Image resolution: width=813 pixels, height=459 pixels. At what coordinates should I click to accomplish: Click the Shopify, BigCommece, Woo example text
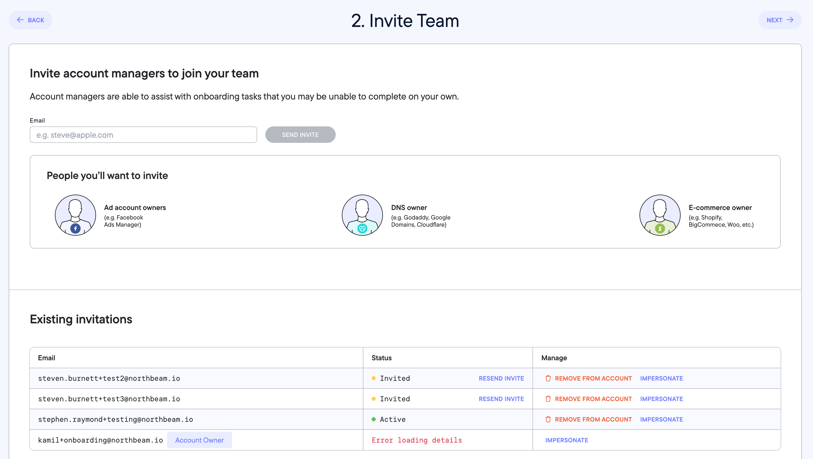(x=721, y=221)
